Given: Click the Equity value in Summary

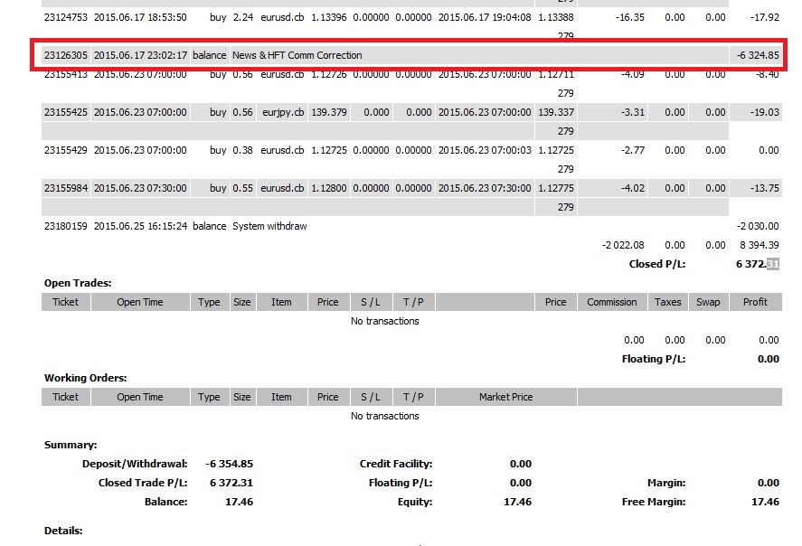Looking at the screenshot, I should [517, 502].
